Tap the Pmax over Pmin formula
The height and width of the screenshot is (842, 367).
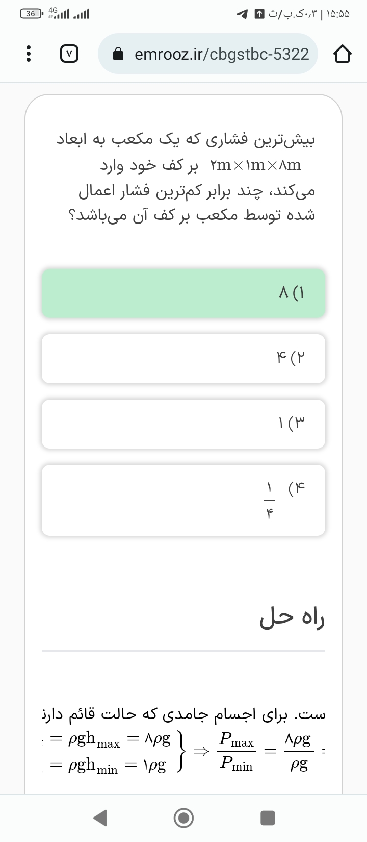(x=237, y=751)
